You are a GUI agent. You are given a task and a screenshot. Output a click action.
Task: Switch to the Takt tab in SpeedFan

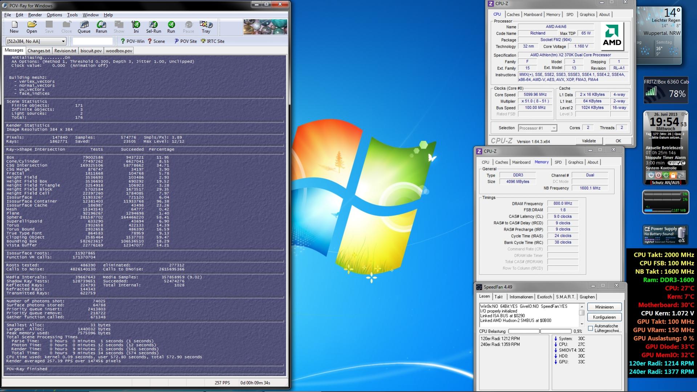pos(499,297)
